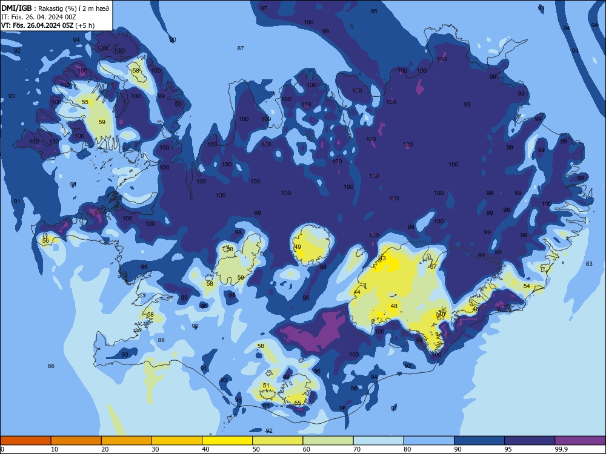
Task: Click the '57' humidity value on the map
Action: [x=433, y=267]
